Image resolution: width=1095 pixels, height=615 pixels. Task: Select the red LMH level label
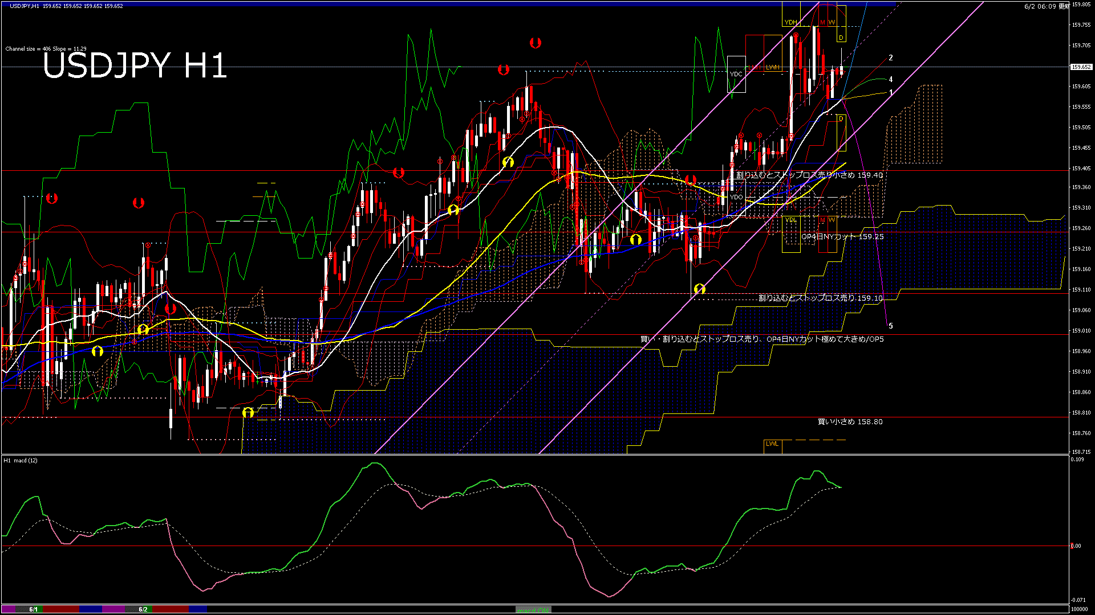[755, 67]
